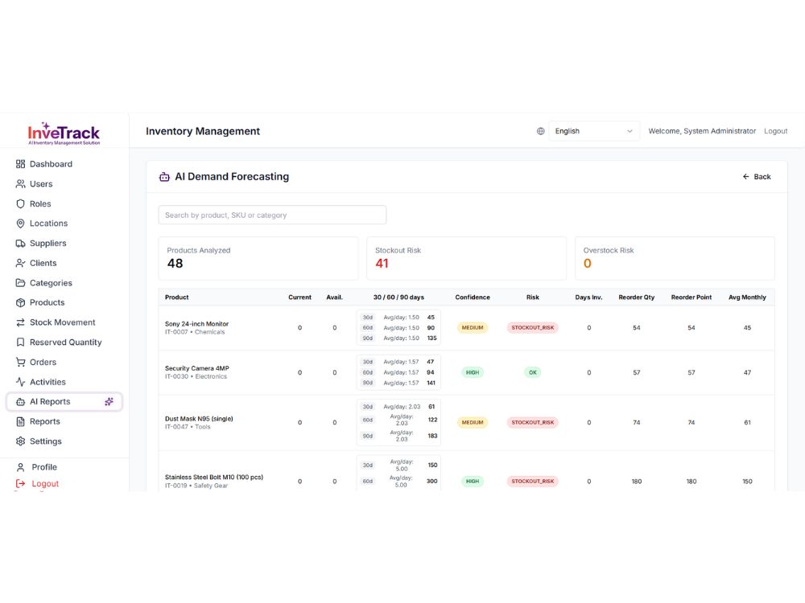Click the Profile user icon
Screen dimensions: 805x603
(21, 467)
